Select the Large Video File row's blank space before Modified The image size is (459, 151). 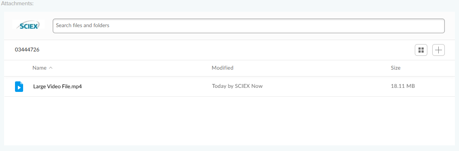pyautogui.click(x=146, y=87)
